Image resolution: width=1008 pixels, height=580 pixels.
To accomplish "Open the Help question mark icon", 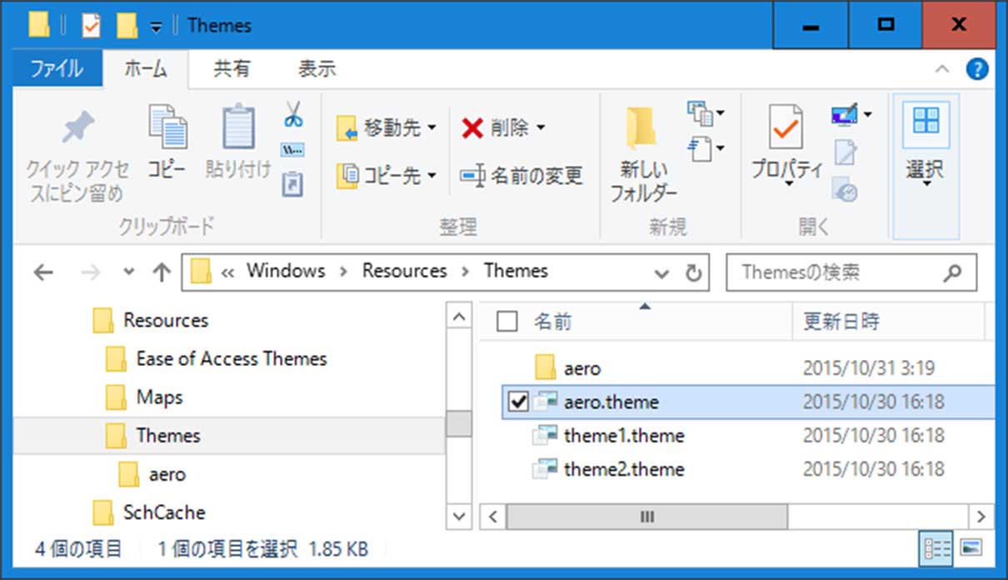I will 977,69.
